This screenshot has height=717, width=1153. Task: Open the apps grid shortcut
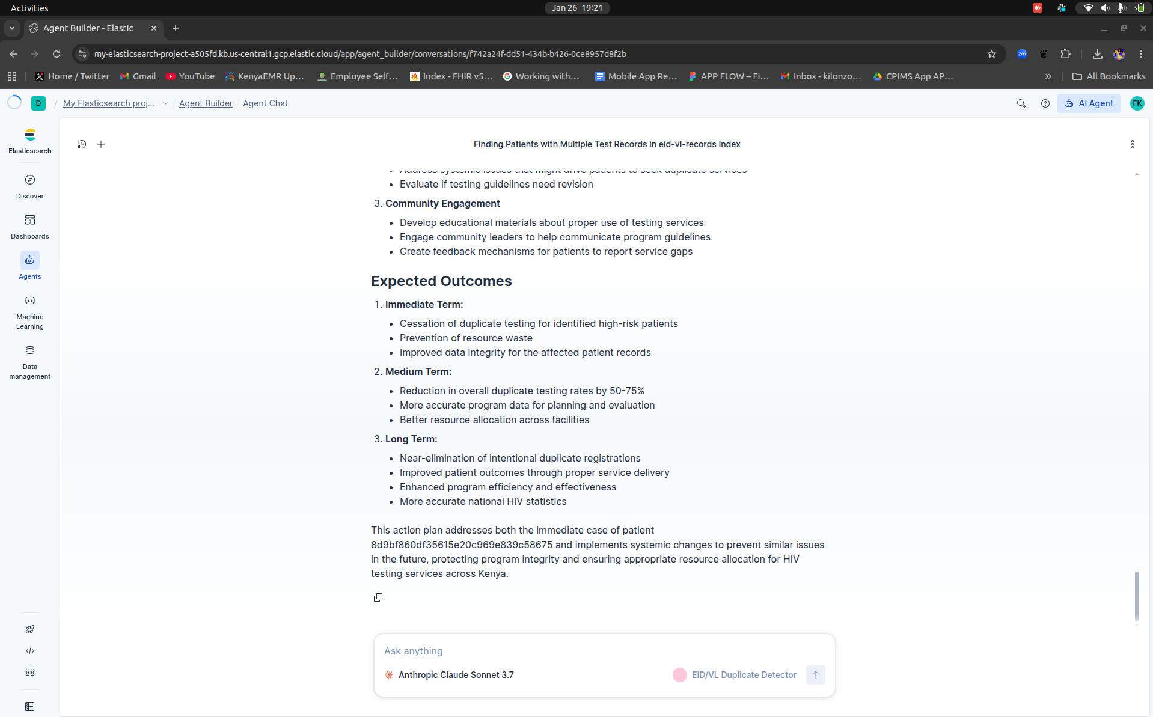point(12,76)
